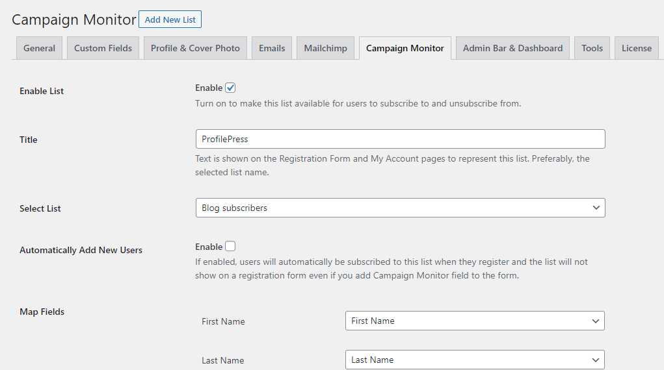Click into the Title text field
This screenshot has width=664, height=370.
[400, 139]
